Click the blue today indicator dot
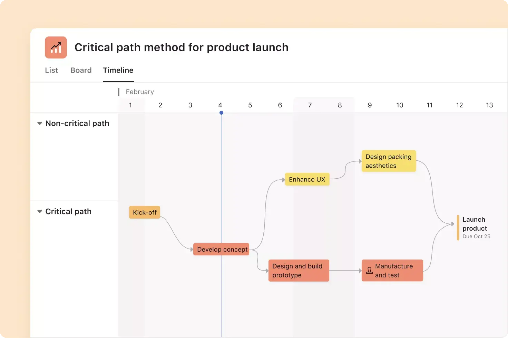 point(221,113)
